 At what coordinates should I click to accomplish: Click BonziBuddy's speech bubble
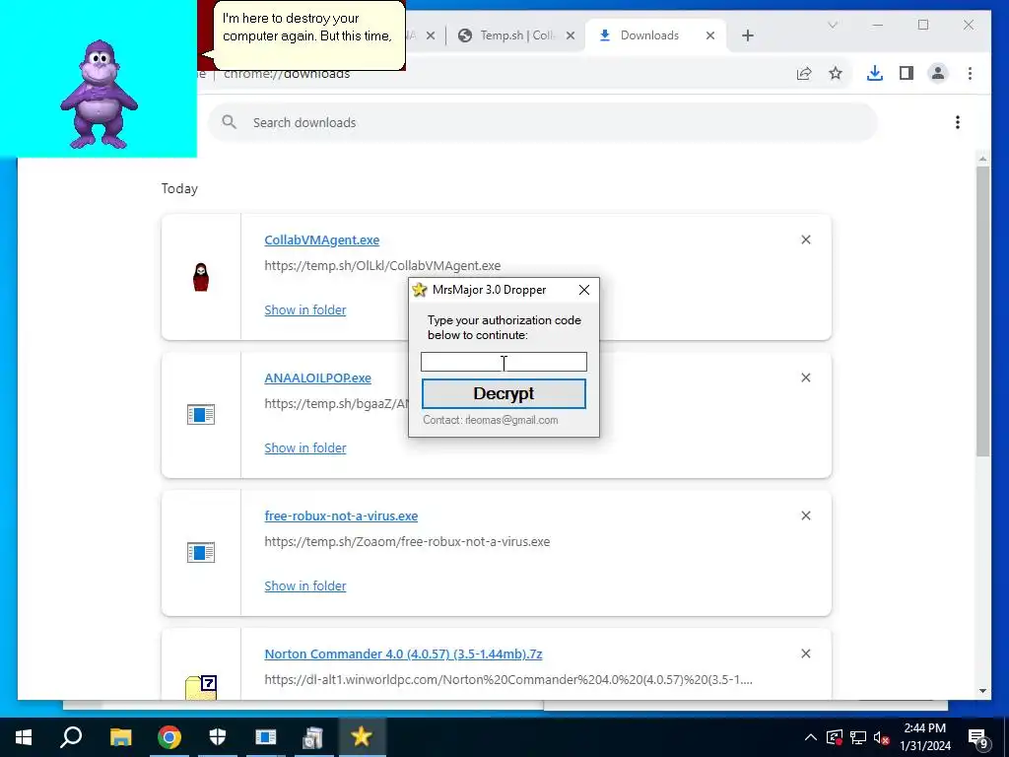click(308, 35)
